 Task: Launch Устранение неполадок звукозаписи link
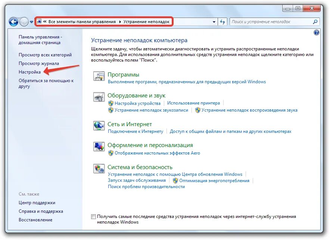(151, 110)
